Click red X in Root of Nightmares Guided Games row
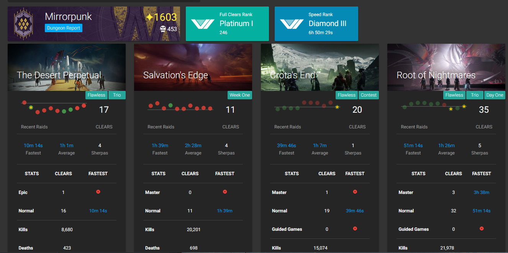Screen dimensions: 508x253 pyautogui.click(x=482, y=228)
